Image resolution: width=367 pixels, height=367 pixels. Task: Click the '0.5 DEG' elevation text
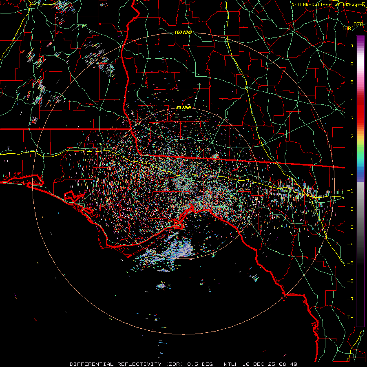(x=200, y=364)
